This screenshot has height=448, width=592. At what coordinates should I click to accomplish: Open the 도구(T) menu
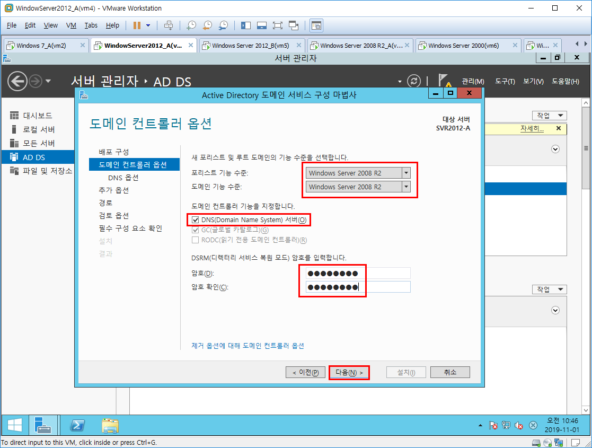point(505,81)
